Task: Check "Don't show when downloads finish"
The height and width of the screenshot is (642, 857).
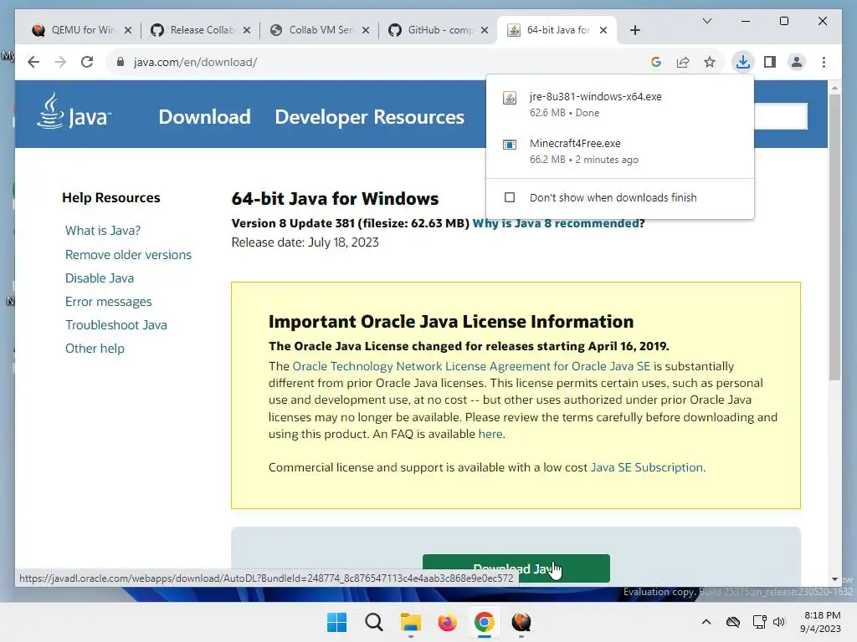Action: [x=510, y=197]
